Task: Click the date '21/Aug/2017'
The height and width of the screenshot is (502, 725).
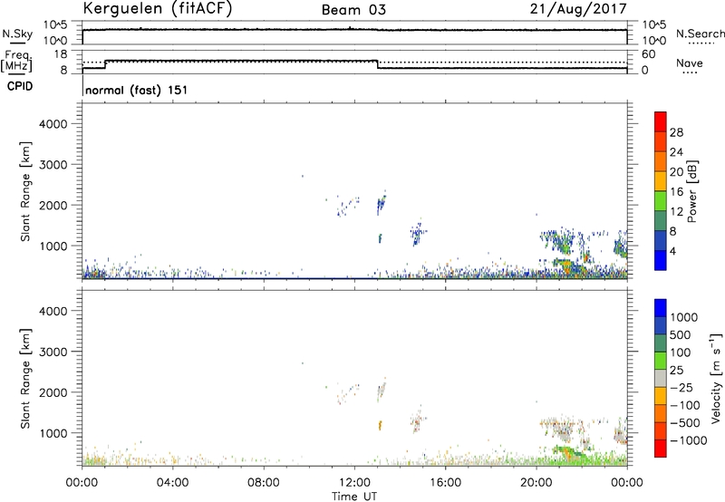Action: point(578,9)
